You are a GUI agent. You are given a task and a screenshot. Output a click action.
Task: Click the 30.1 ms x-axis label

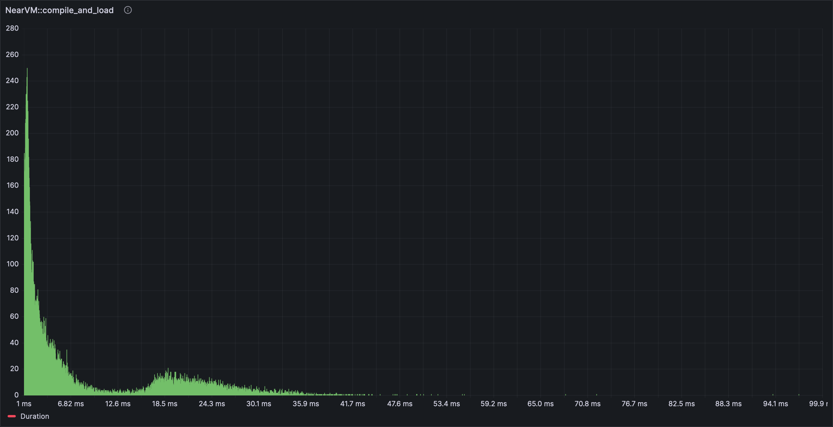259,404
